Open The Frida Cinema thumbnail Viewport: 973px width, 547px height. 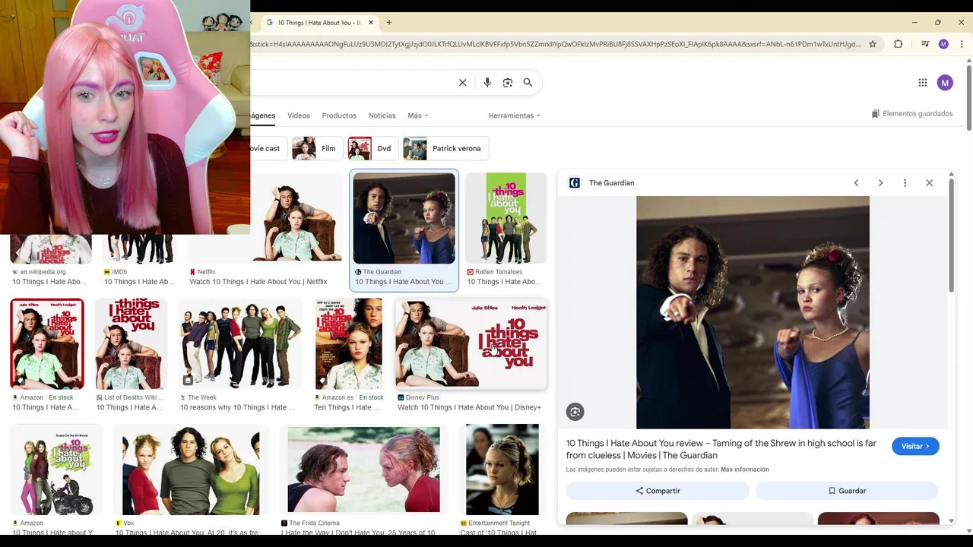click(363, 470)
